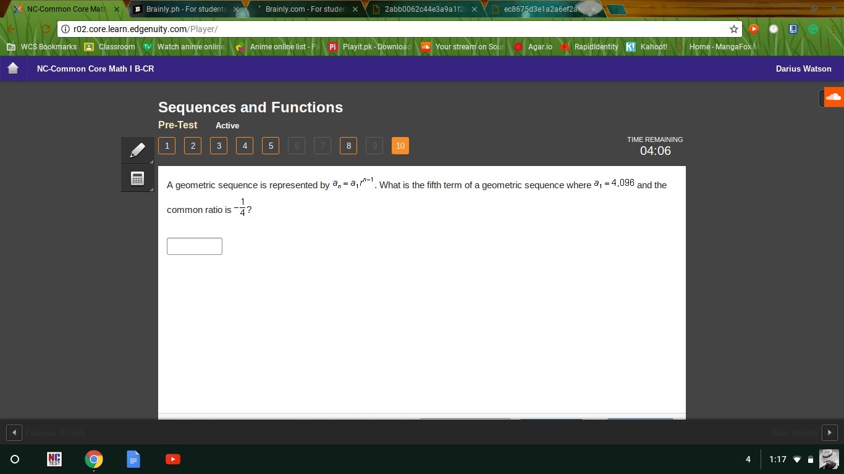Click the NC-Common Core Math I B-CR title
The image size is (844, 474).
point(96,69)
